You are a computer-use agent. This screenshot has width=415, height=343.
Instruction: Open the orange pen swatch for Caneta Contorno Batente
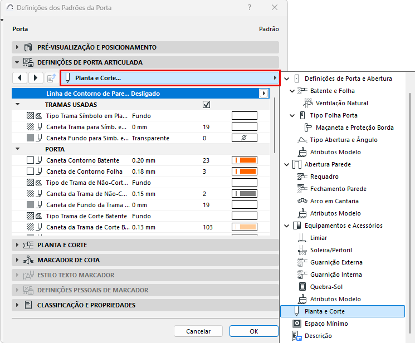point(245,160)
